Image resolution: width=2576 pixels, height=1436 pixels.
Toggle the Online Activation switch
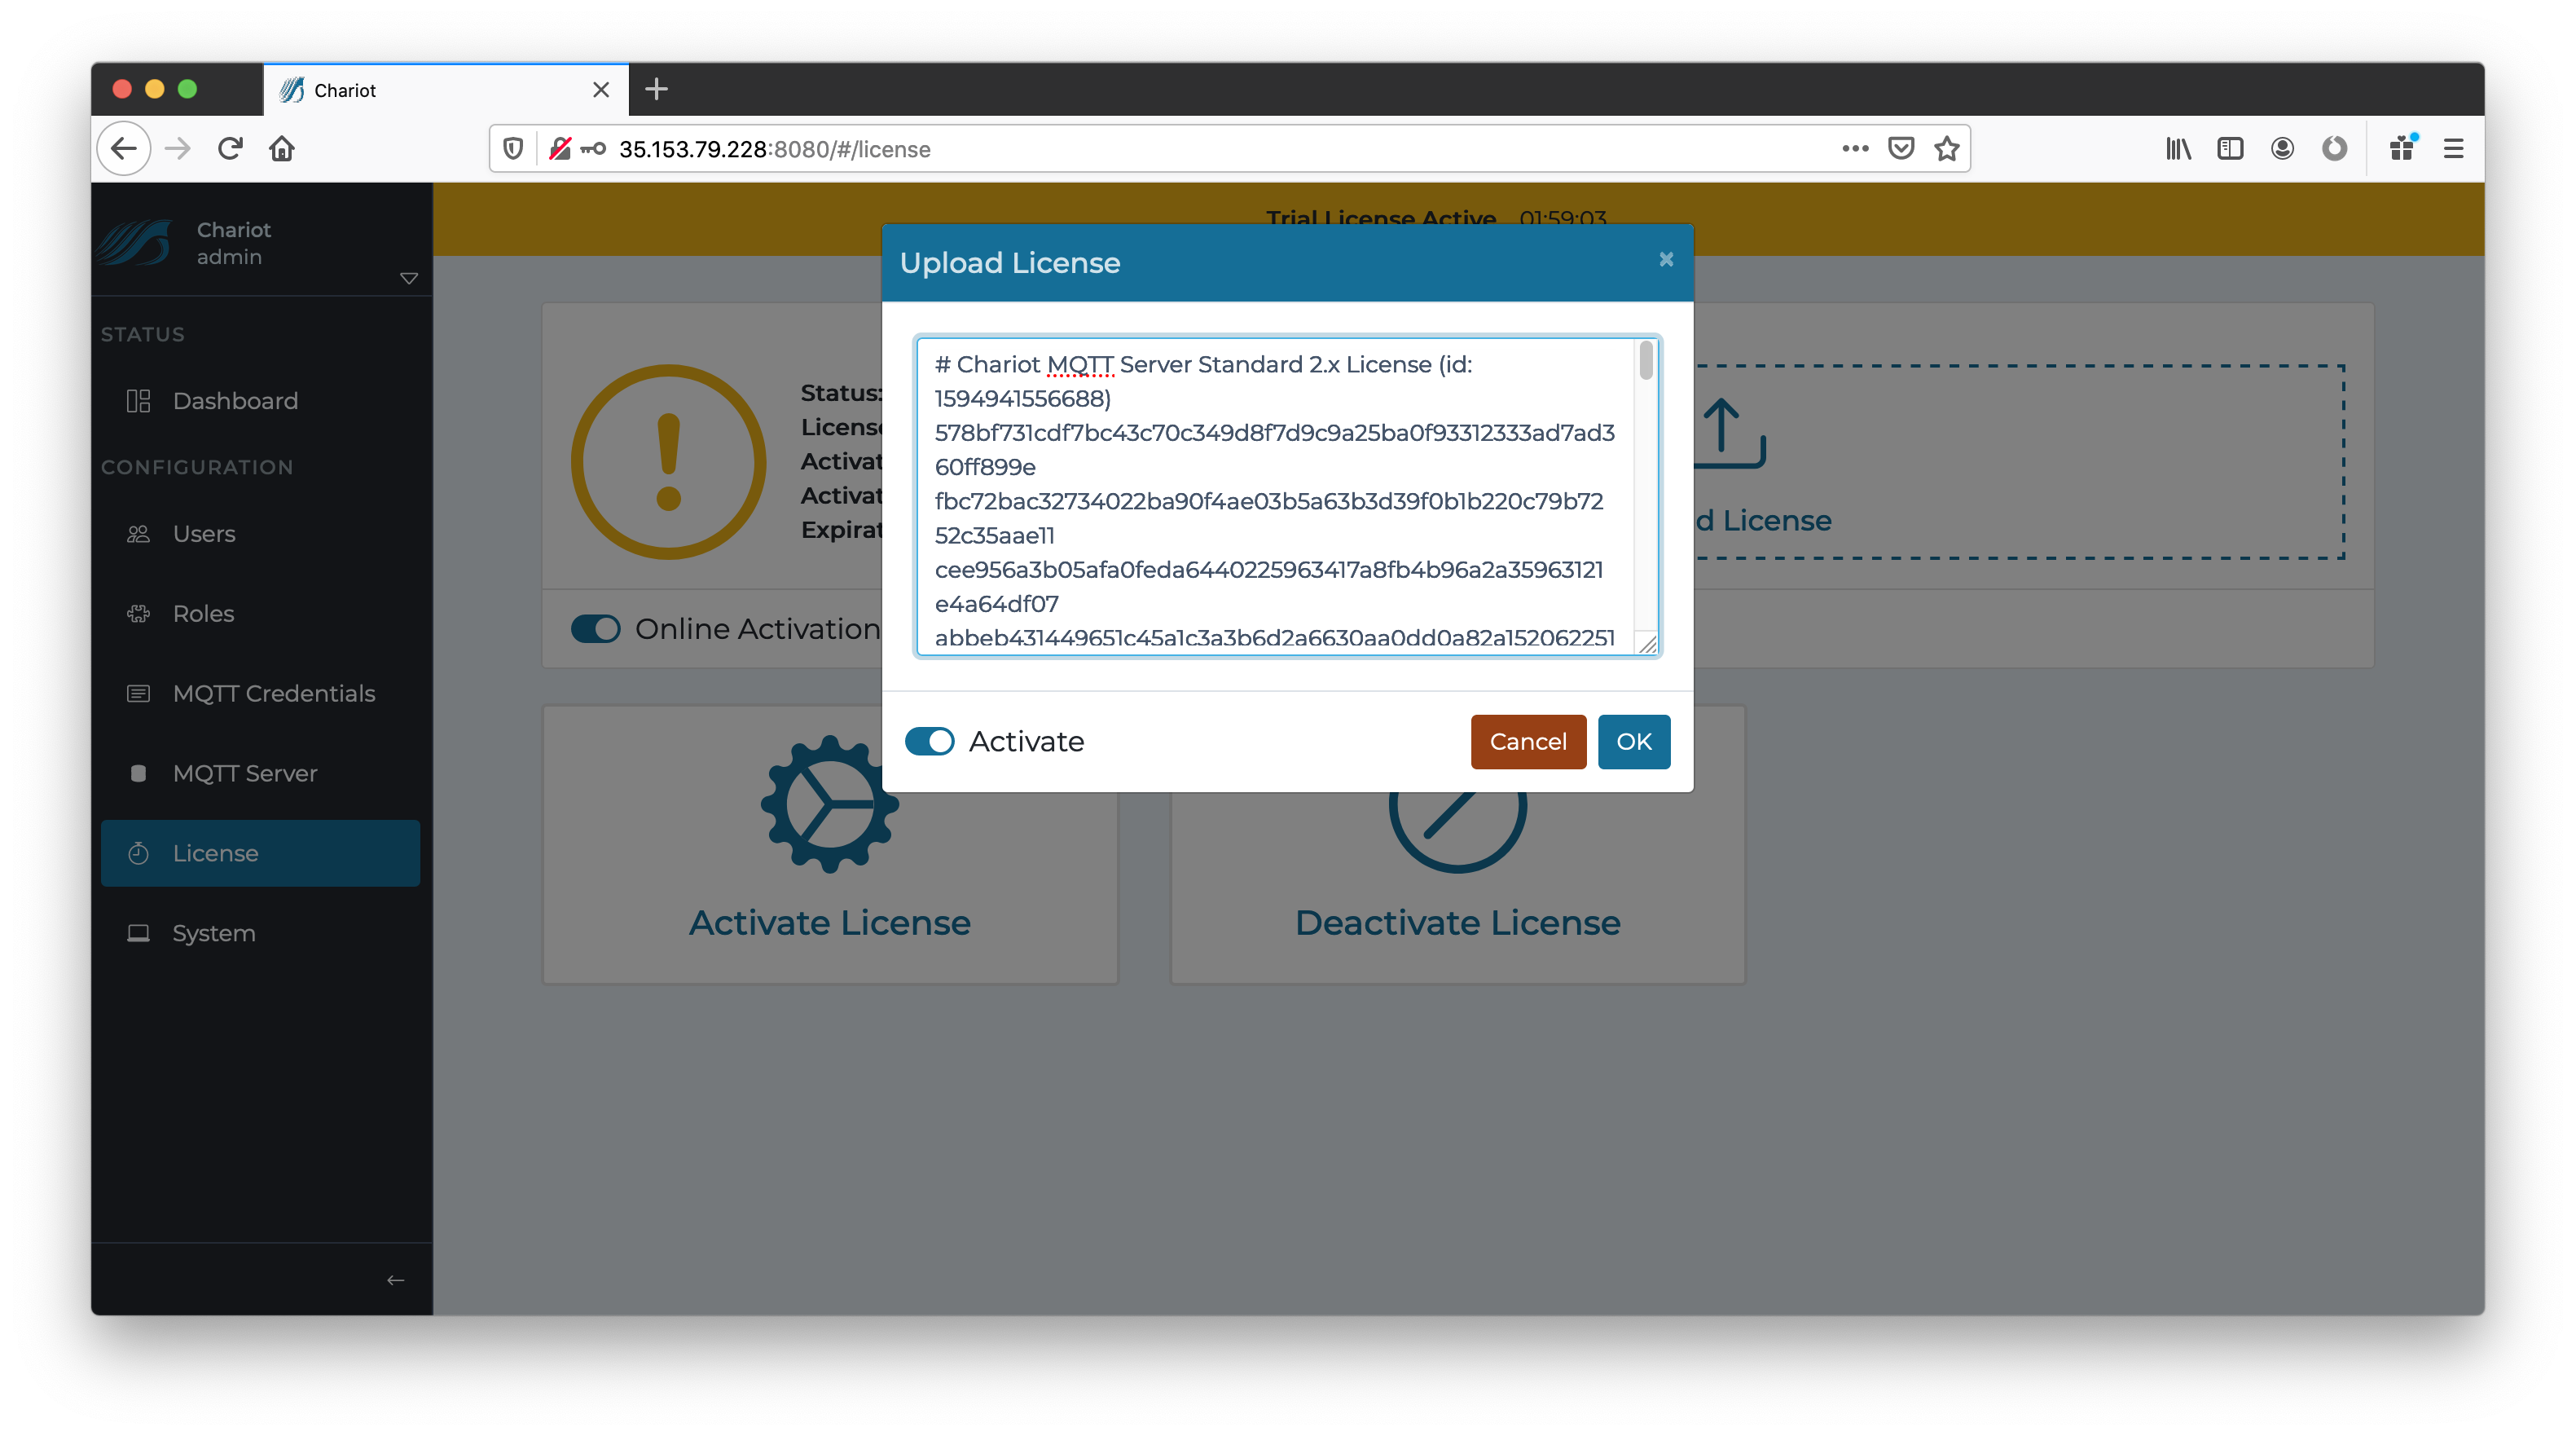pos(596,628)
